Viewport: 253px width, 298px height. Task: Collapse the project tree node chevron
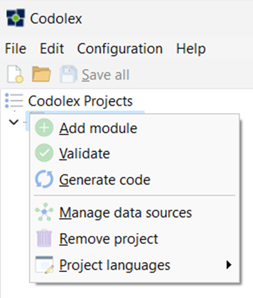click(x=14, y=122)
